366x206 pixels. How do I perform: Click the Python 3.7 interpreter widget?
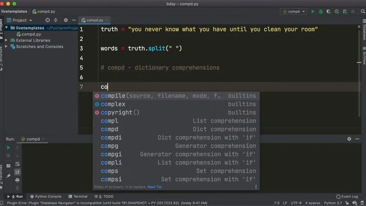click(x=333, y=203)
